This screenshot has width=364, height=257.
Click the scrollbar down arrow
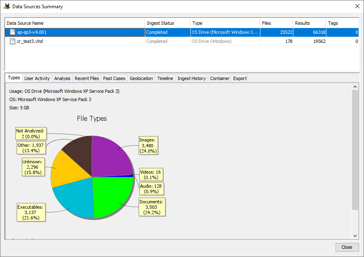click(355, 236)
